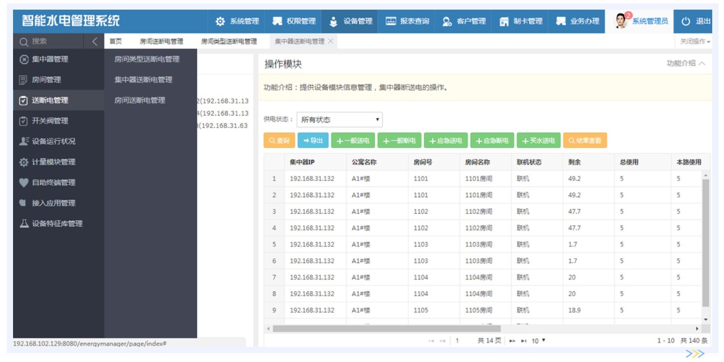Image resolution: width=724 pixels, height=362 pixels.
Task: Open 客户管理 user icon
Action: coord(447,21)
